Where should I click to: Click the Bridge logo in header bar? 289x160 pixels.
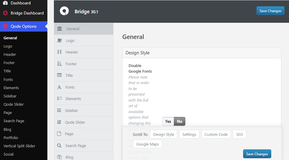click(x=64, y=11)
